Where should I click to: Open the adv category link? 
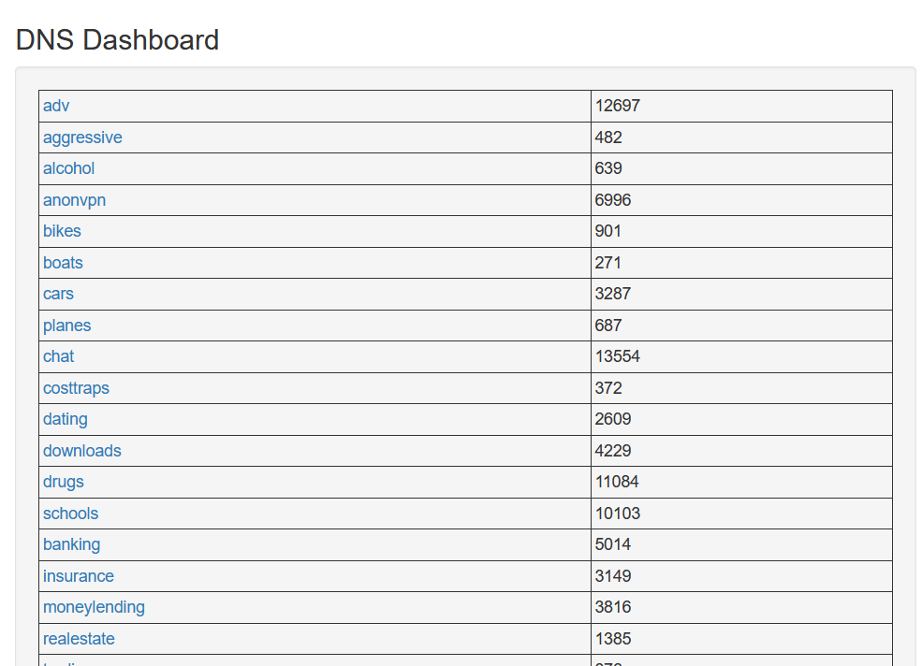coord(55,106)
